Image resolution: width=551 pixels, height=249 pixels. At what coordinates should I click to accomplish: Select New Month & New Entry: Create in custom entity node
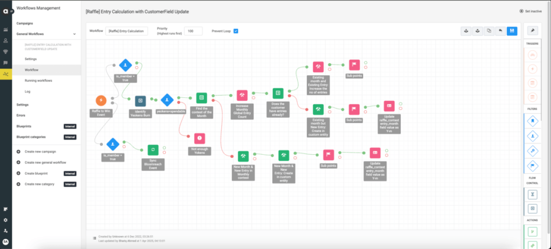click(x=284, y=155)
